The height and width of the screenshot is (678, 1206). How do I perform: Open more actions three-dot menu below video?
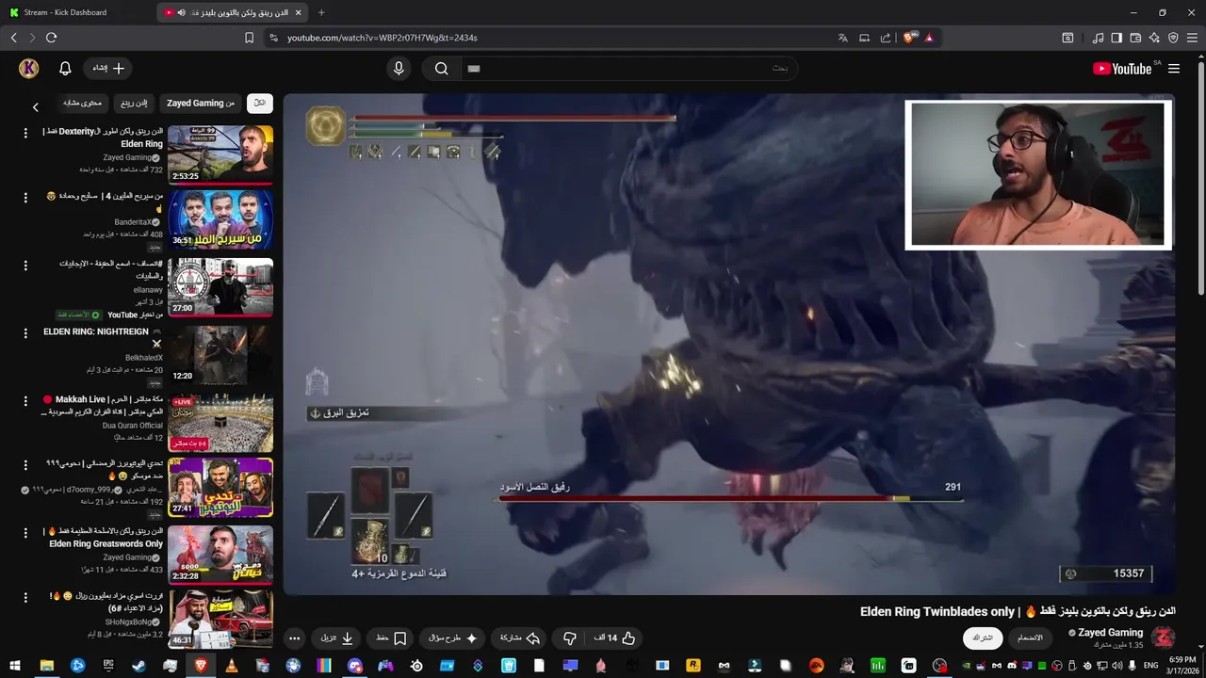(294, 638)
